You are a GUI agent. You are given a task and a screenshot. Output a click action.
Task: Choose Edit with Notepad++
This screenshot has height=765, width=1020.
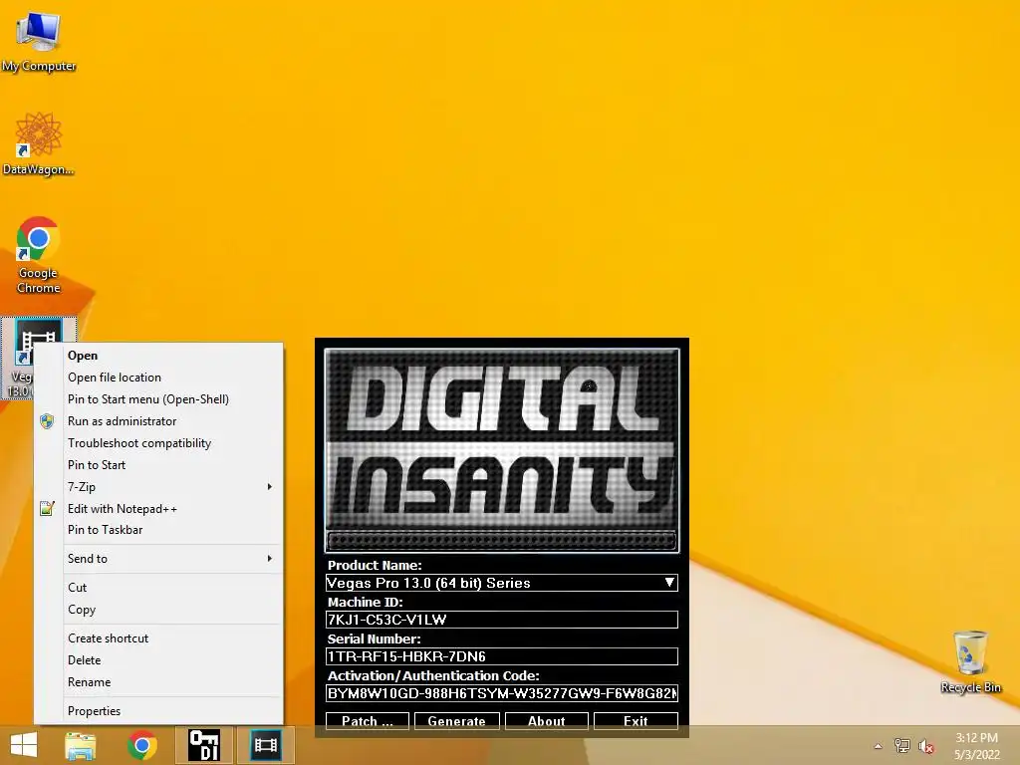point(158,509)
